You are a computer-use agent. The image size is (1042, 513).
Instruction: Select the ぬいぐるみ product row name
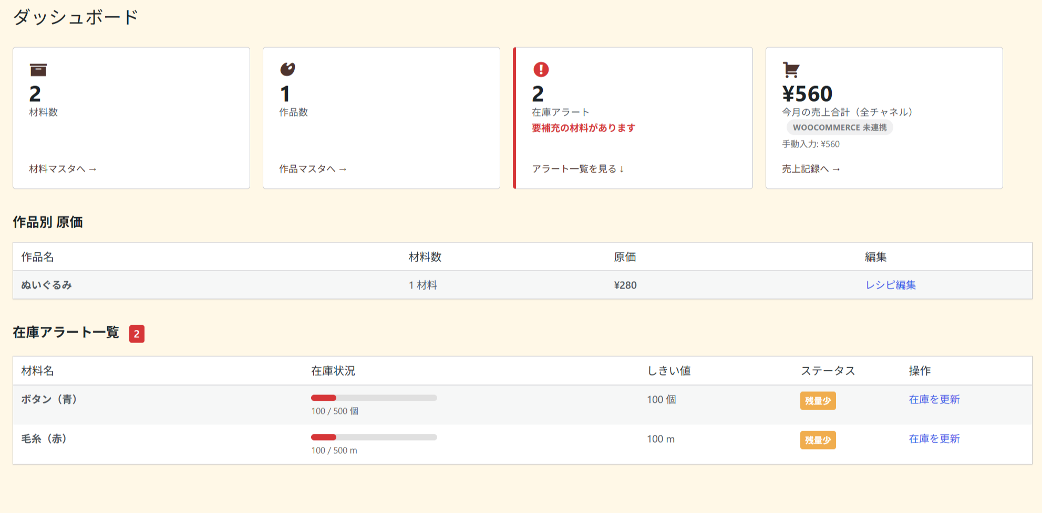46,285
